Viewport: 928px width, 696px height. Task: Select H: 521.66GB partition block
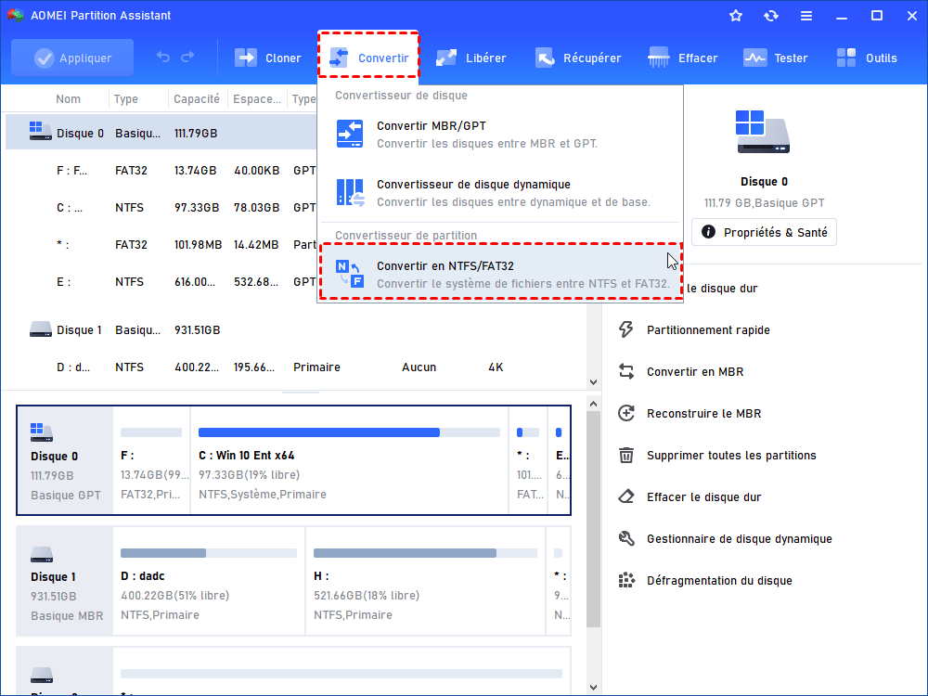pos(425,581)
